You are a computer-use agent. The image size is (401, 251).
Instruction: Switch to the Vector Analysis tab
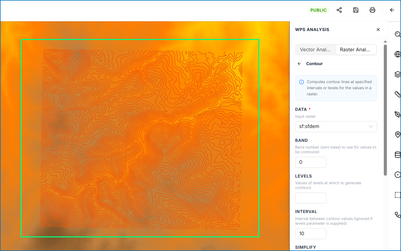(x=315, y=50)
